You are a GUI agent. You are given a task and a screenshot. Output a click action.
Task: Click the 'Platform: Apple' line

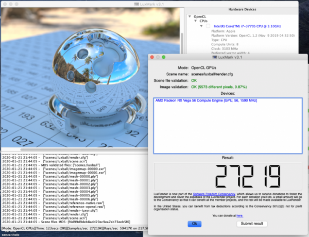point(224,31)
